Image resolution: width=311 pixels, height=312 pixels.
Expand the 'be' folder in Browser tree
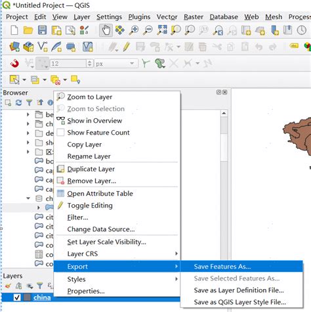point(28,114)
